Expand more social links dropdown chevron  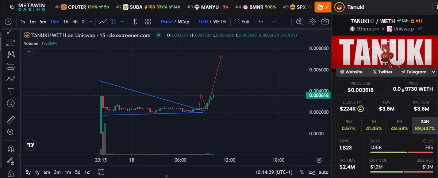(434, 72)
